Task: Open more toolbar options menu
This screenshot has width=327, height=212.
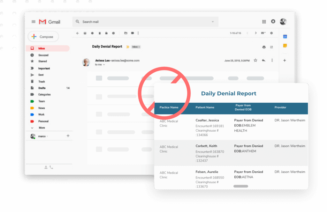Action: [138, 33]
